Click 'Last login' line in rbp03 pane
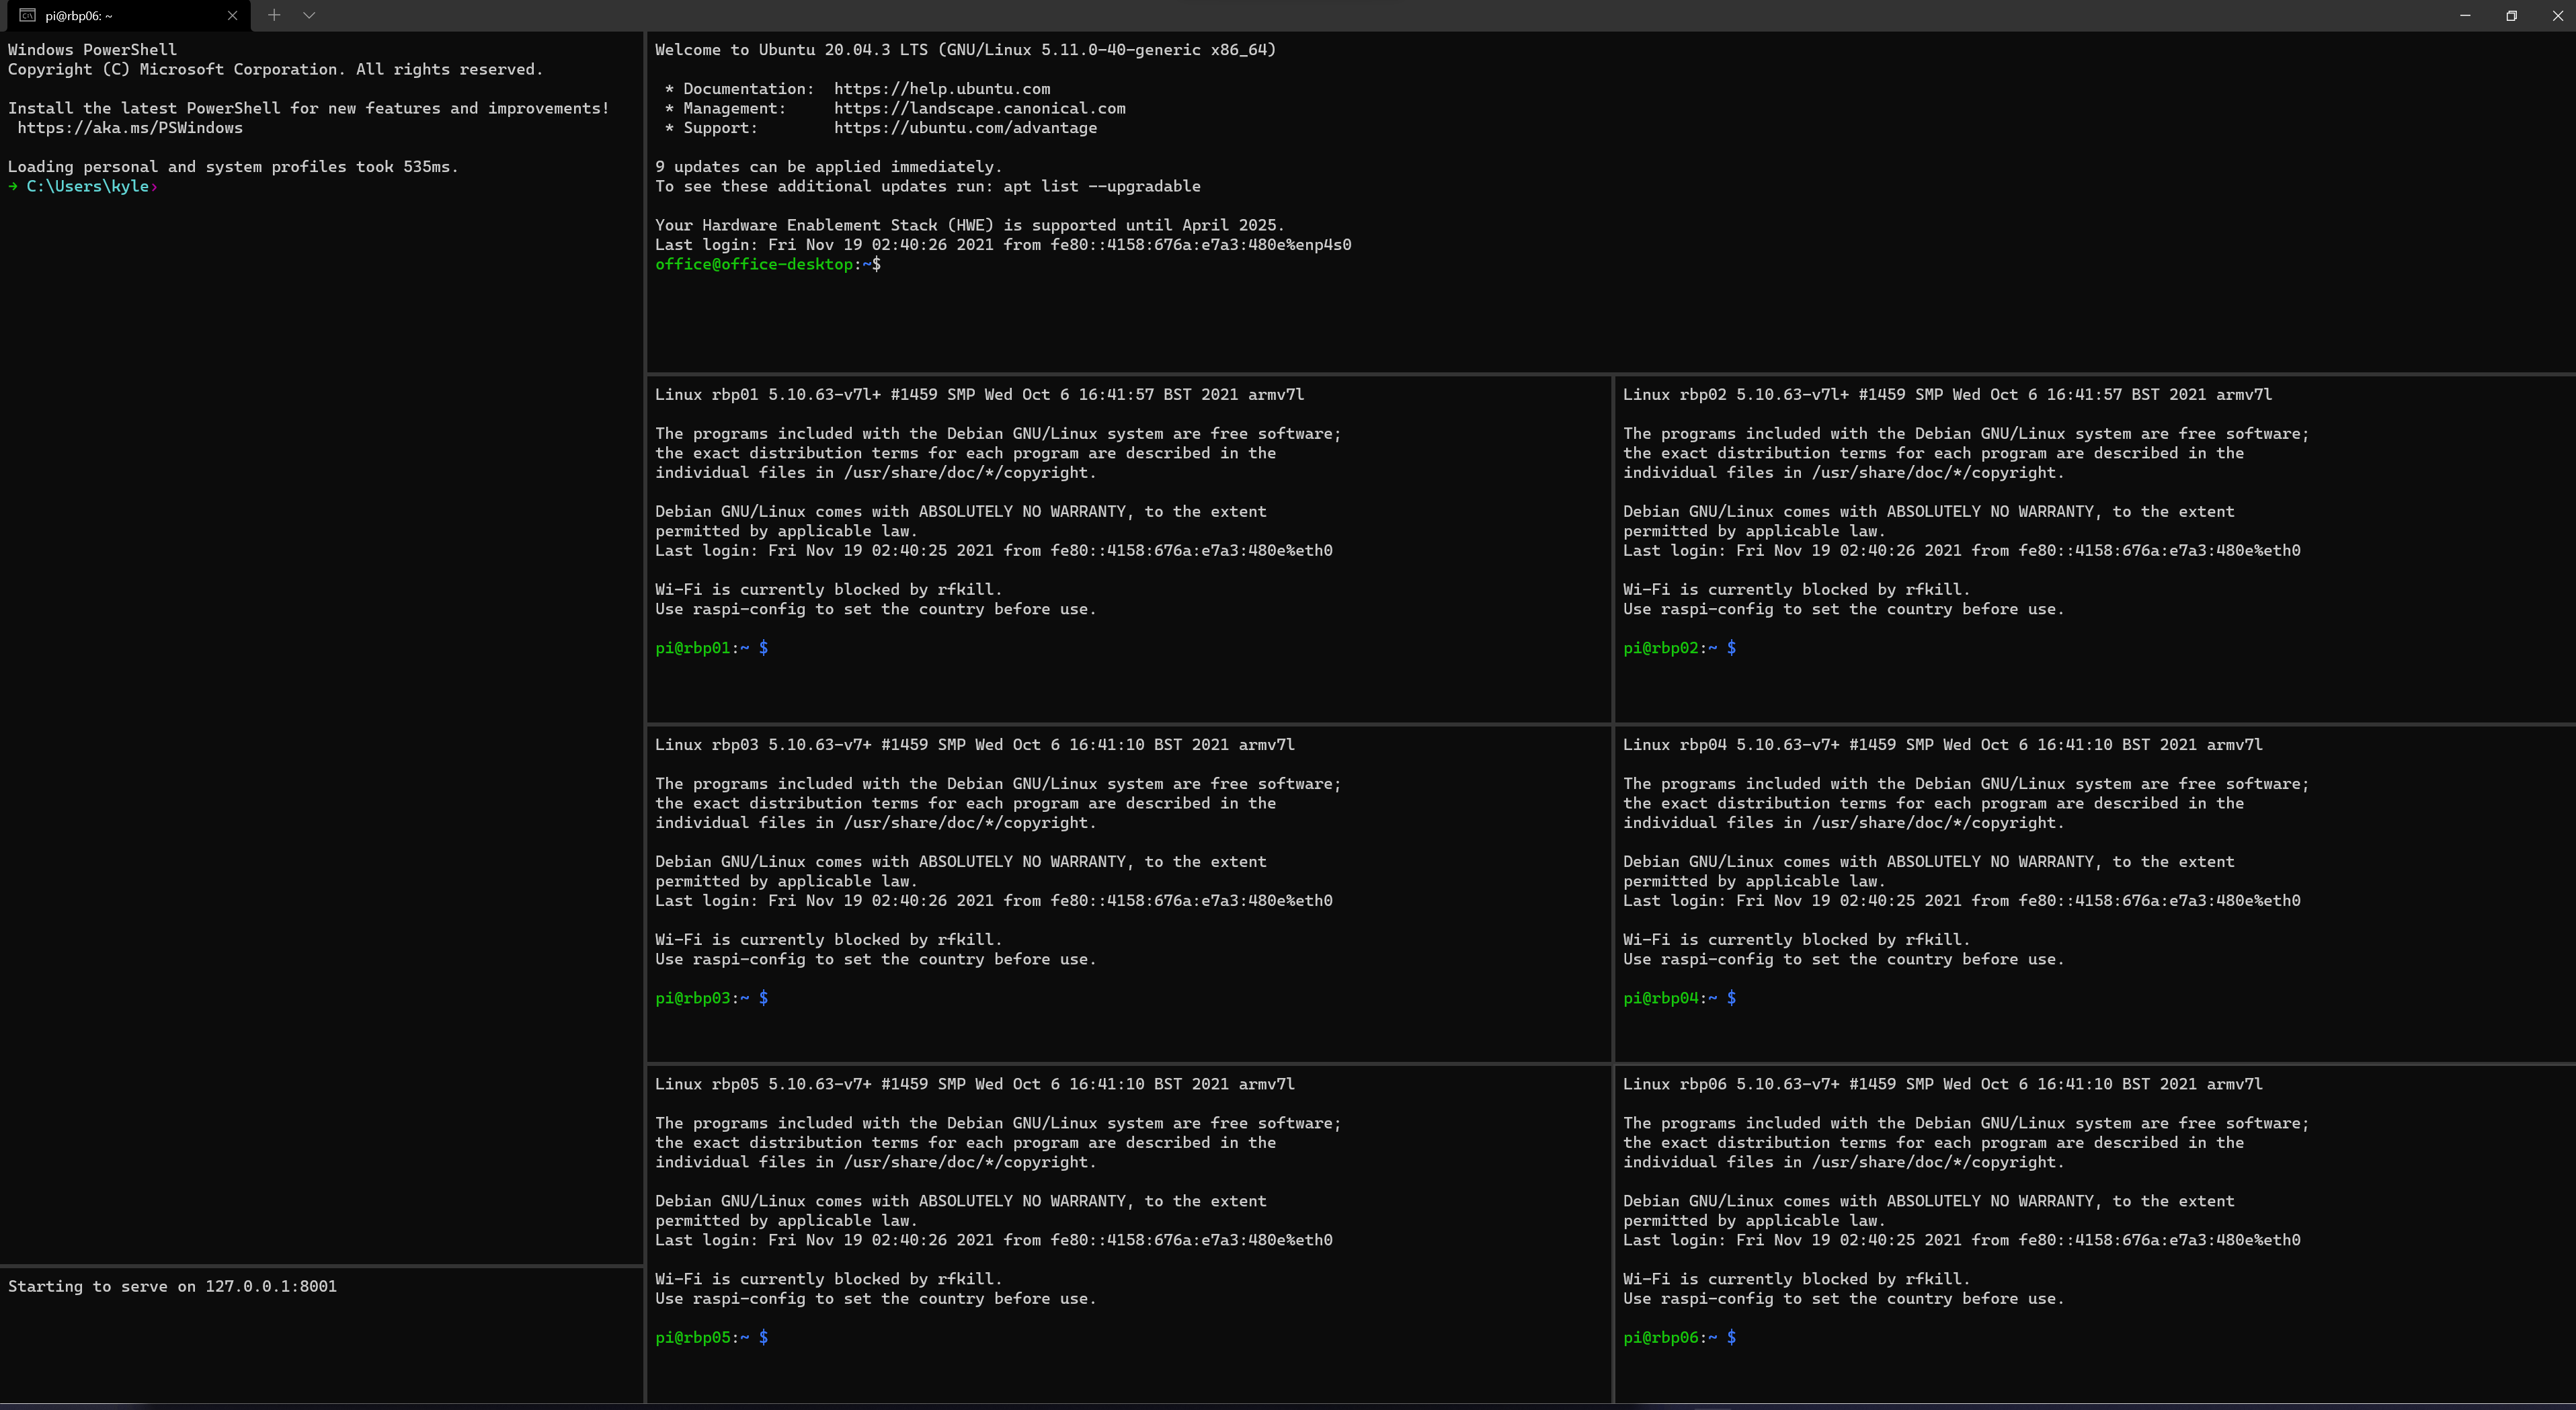Image resolution: width=2576 pixels, height=1410 pixels. pos(993,901)
